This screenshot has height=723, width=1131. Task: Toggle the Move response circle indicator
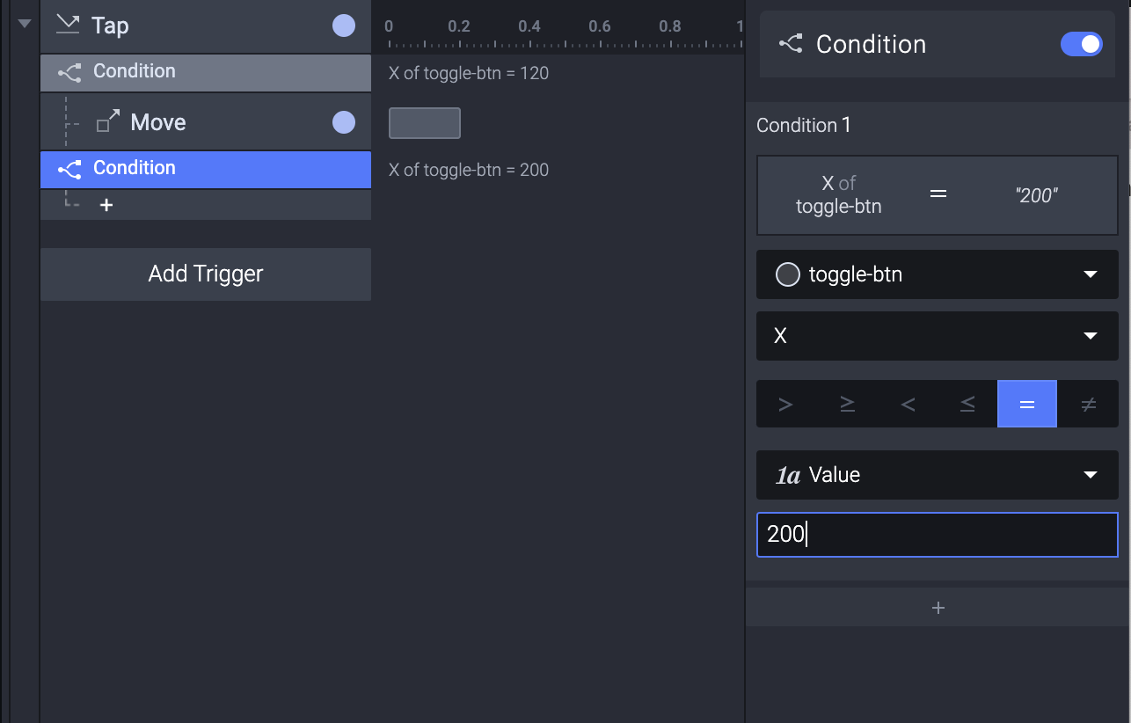click(344, 122)
